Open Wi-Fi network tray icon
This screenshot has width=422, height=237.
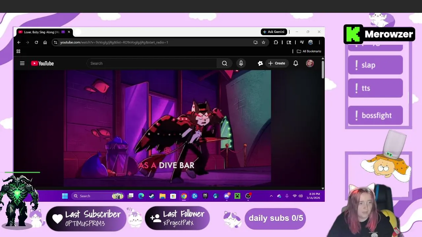[x=294, y=196]
